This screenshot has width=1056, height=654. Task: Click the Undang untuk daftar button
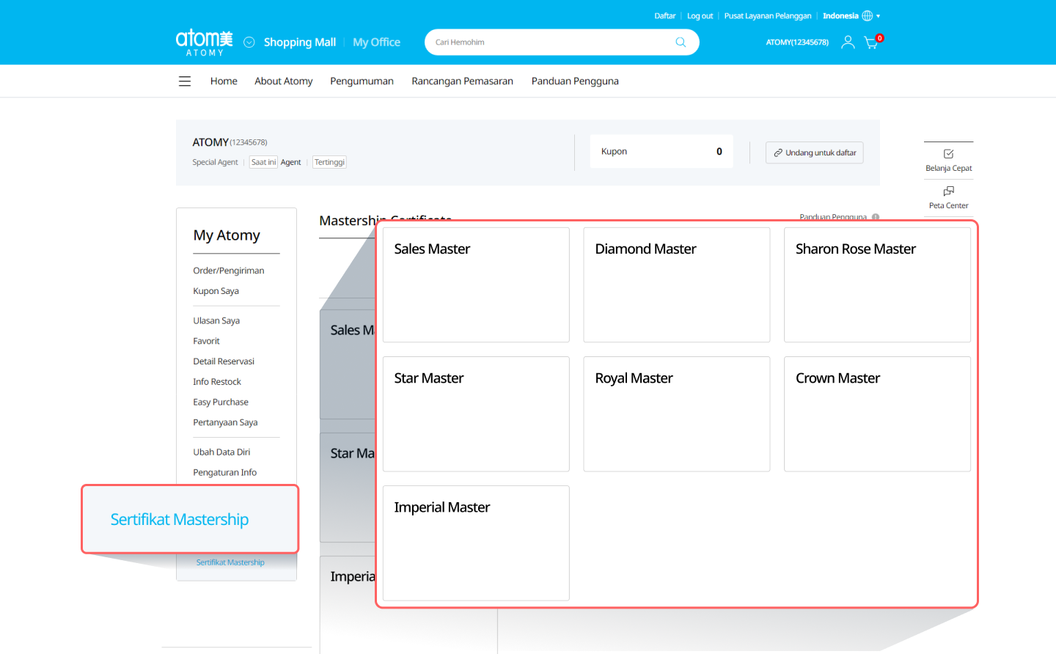pos(814,153)
